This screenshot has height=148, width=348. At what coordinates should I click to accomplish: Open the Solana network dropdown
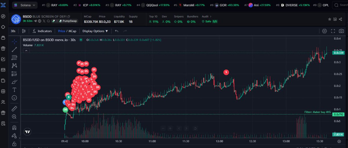pos(24,5)
